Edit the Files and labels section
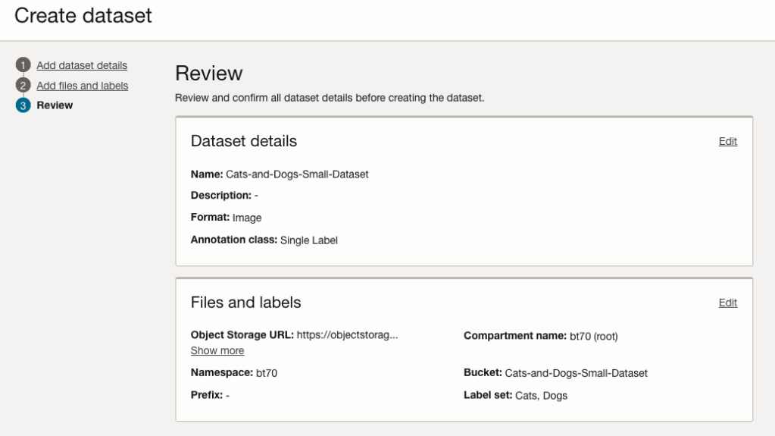Screen dimensions: 775x436 point(727,303)
